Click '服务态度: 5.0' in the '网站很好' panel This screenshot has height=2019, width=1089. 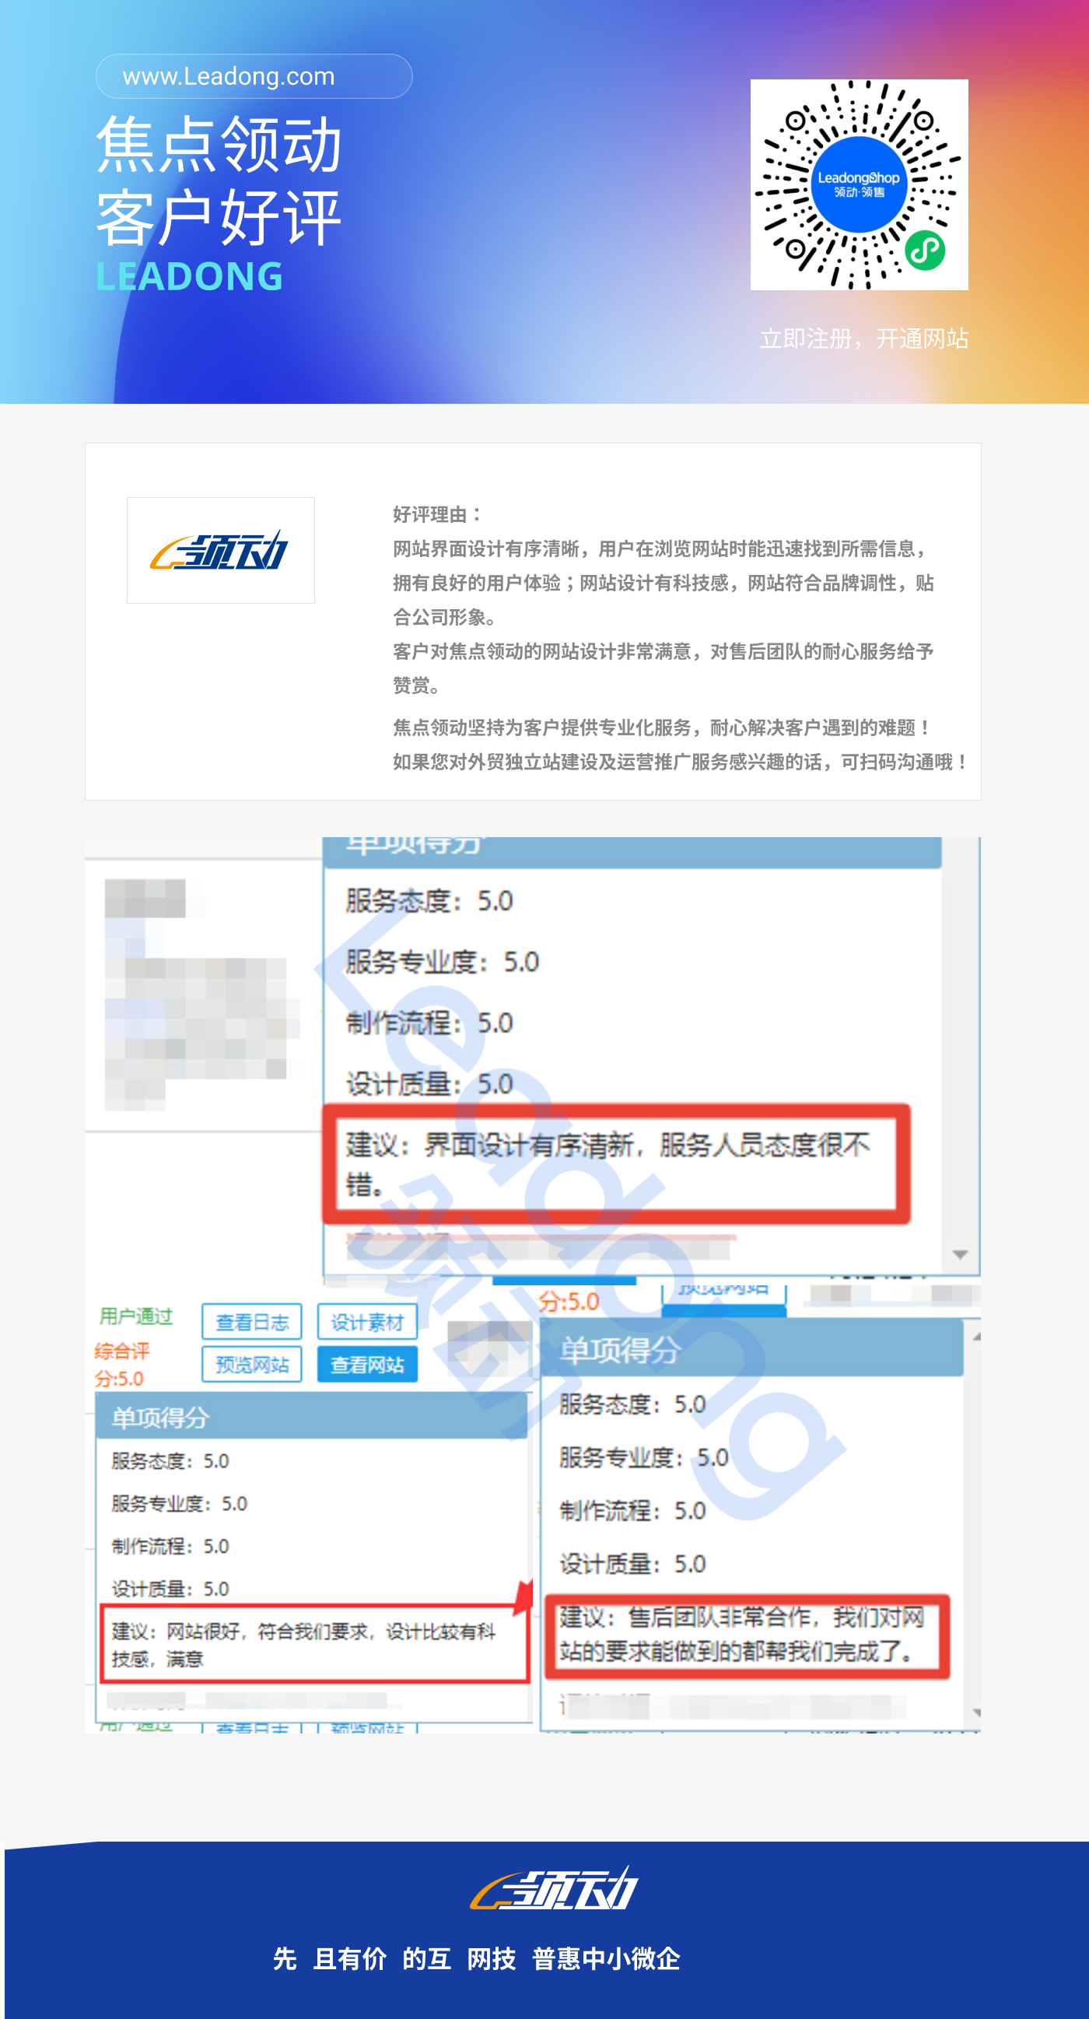coord(170,1461)
